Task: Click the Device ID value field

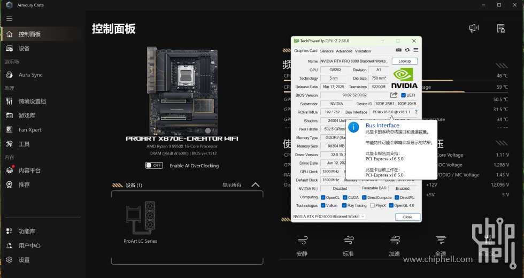Action: [395, 104]
